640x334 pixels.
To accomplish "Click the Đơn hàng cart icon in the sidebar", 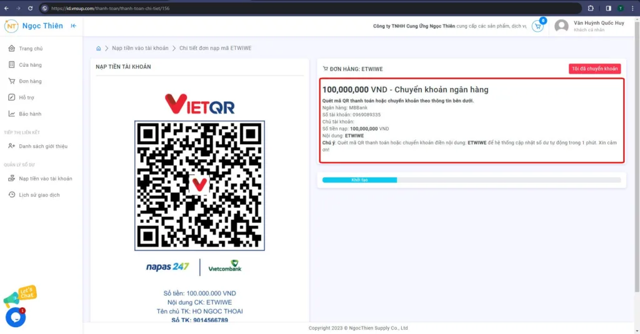I will 11,81.
